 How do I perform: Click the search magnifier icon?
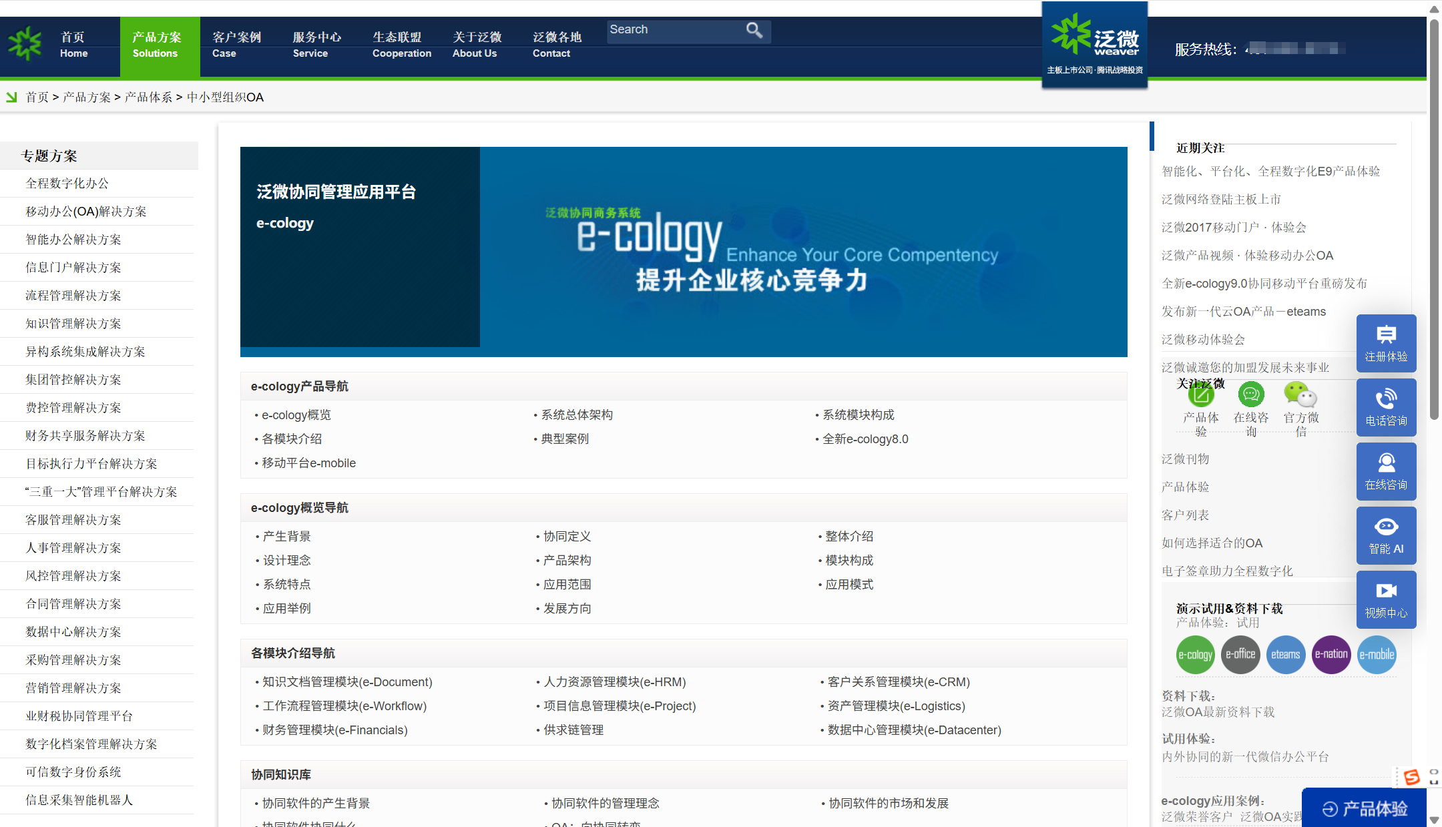point(754,30)
